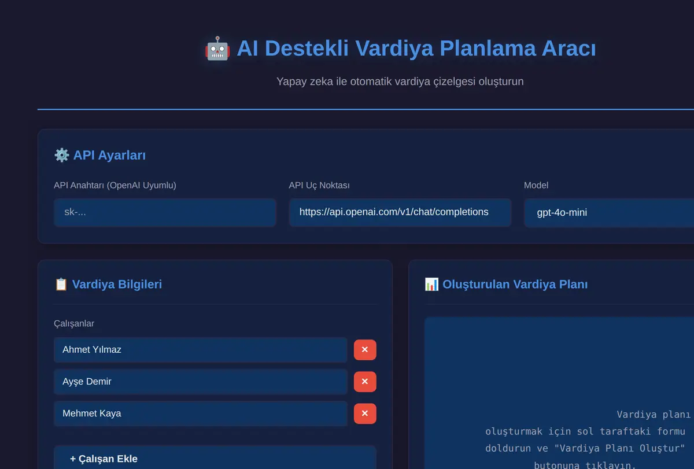Click the Model field showing gpt-4o-mini

(609, 212)
